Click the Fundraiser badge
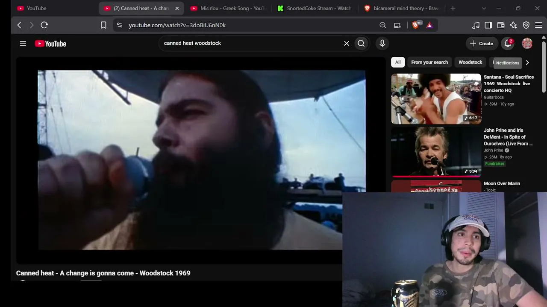Image resolution: width=547 pixels, height=307 pixels. [495, 164]
